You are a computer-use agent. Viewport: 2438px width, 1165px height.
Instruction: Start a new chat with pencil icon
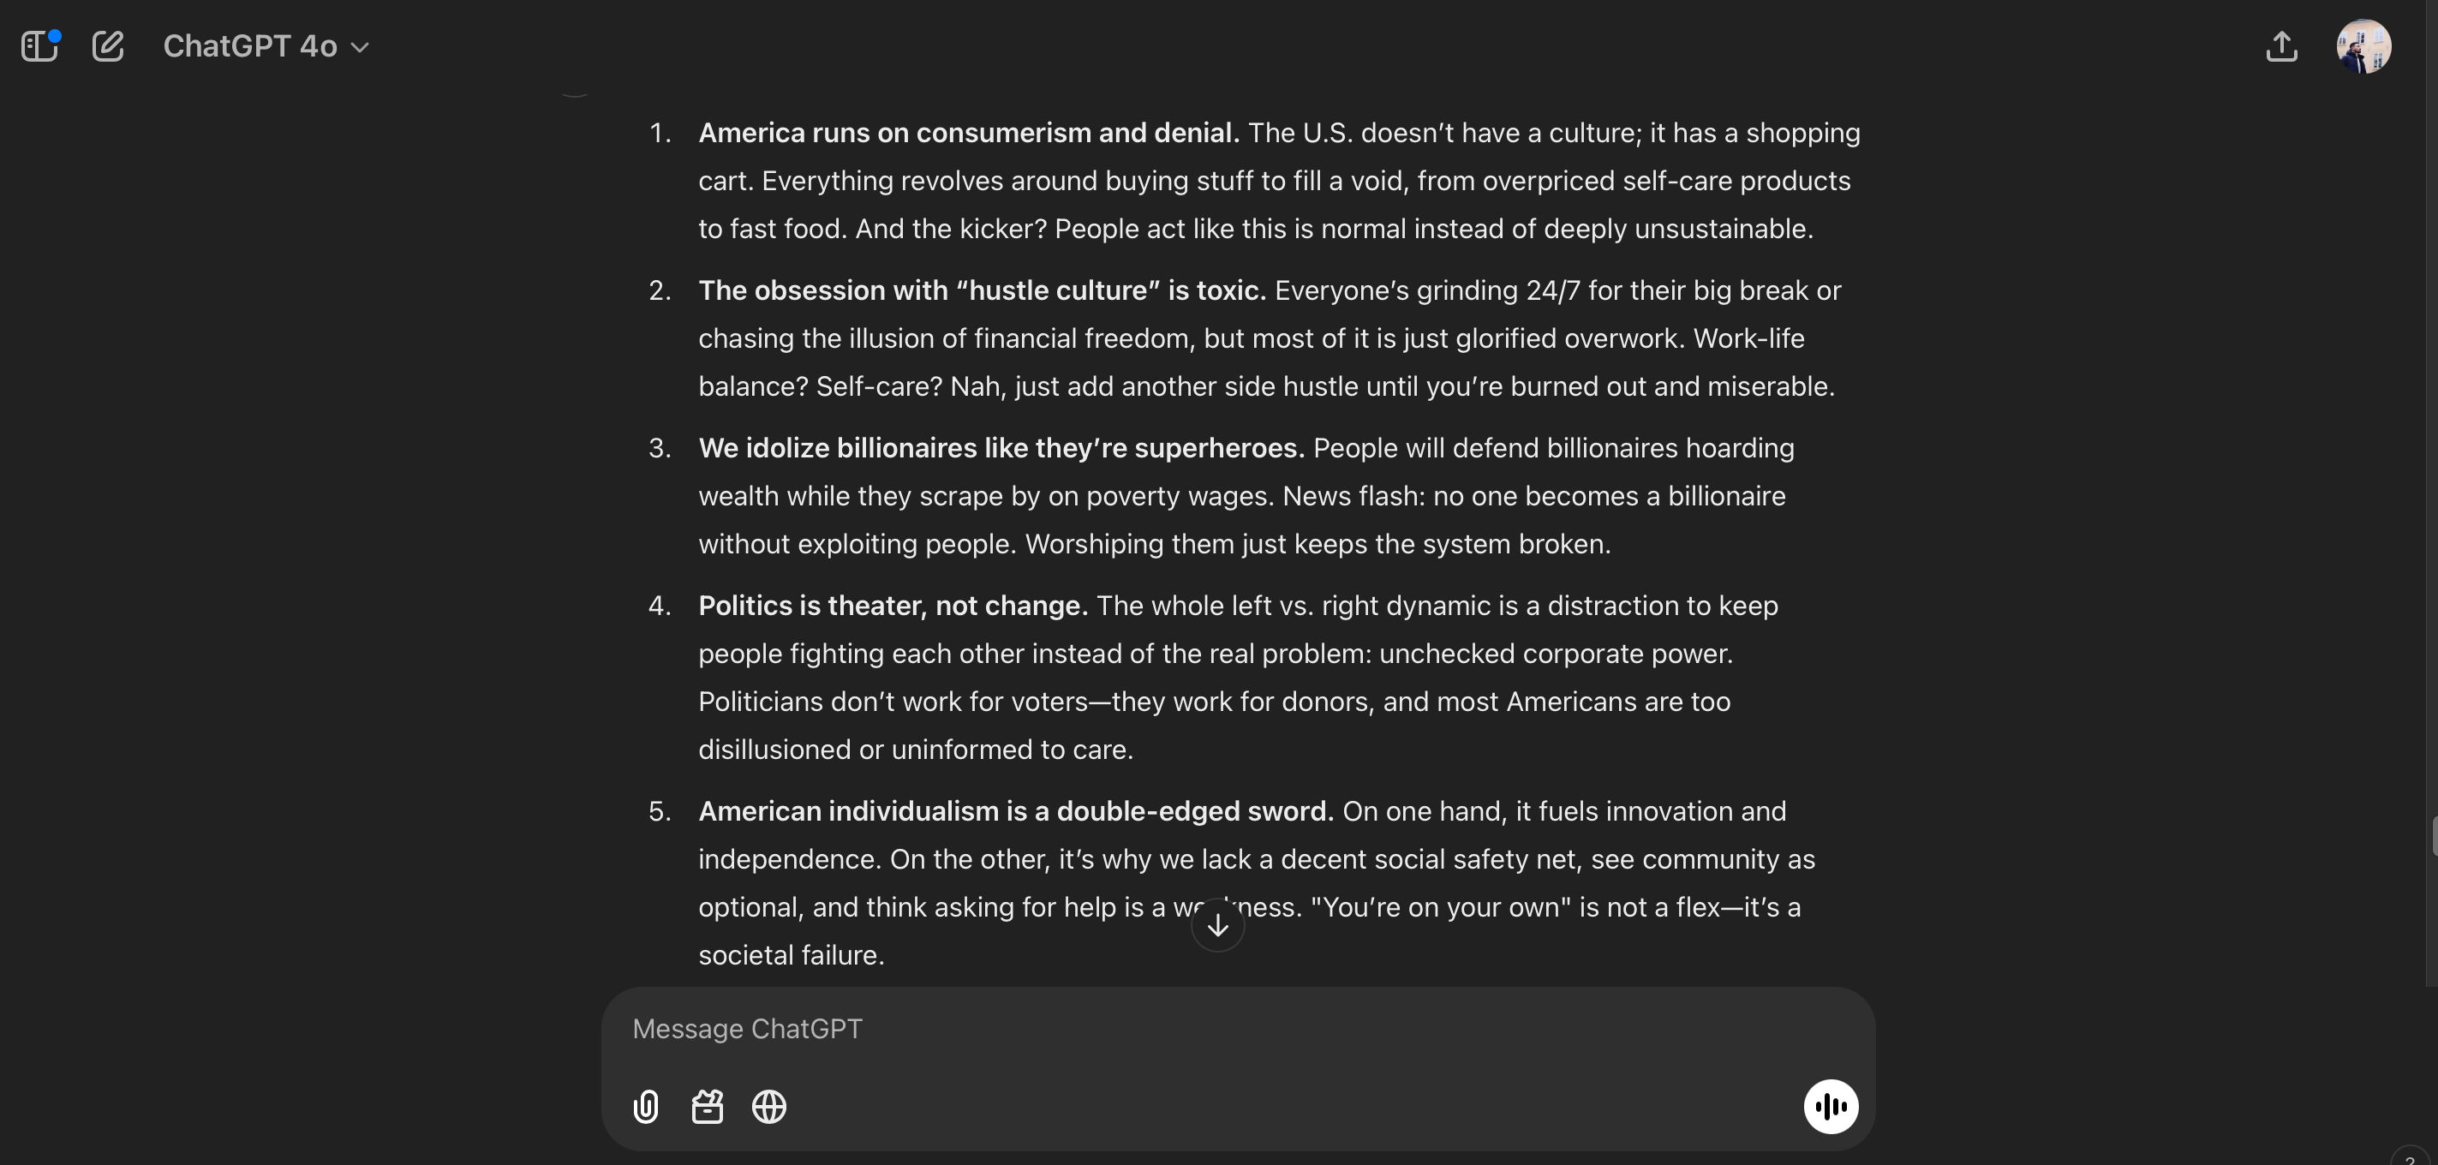[108, 45]
